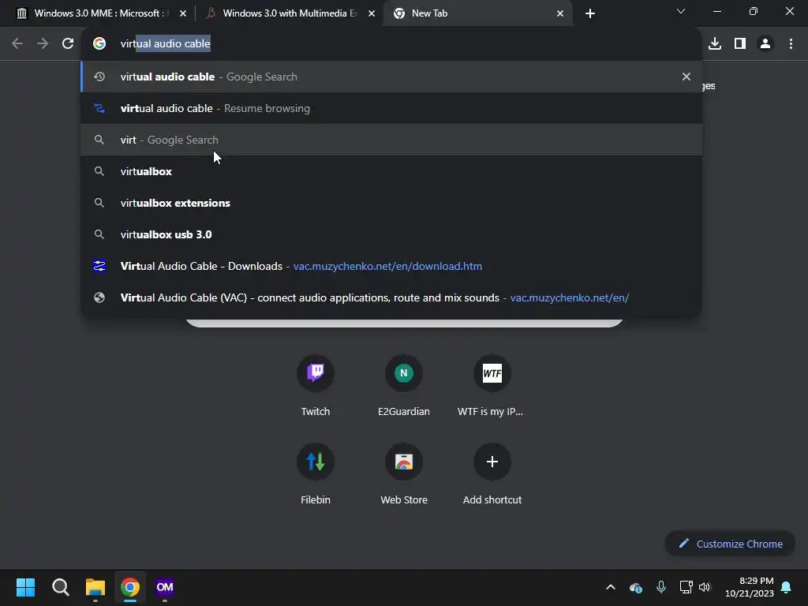Open the clock showing 8:29 PM
Image resolution: width=808 pixels, height=606 pixels.
click(750, 587)
